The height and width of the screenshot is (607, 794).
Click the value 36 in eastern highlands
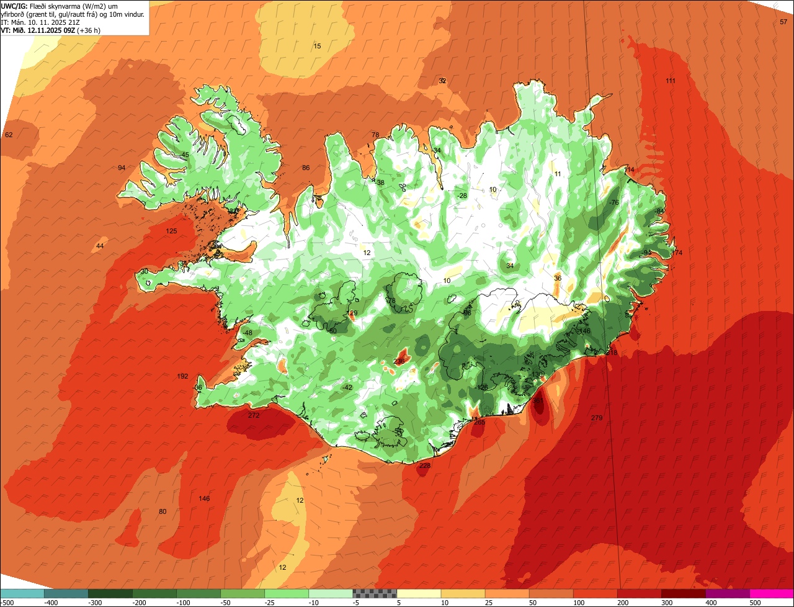558,278
